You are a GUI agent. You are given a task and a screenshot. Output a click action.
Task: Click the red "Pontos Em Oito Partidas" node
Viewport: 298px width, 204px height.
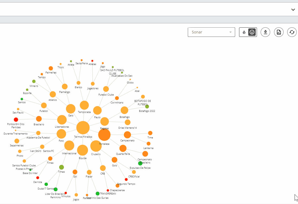(16, 120)
